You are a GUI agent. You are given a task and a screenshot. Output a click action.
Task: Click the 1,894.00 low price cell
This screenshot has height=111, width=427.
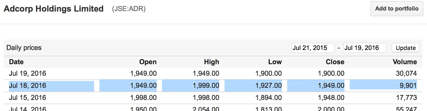(268, 98)
